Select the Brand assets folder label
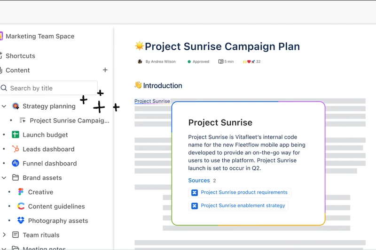This screenshot has height=250, width=376. coord(42,178)
